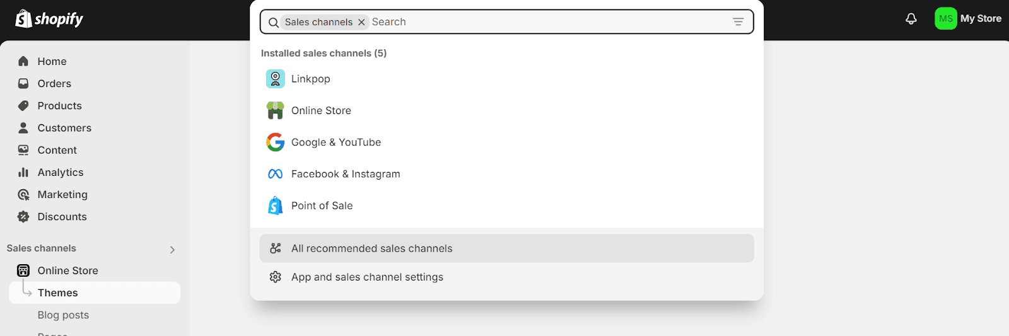
Task: Click the Content image icon
Action: [23, 150]
